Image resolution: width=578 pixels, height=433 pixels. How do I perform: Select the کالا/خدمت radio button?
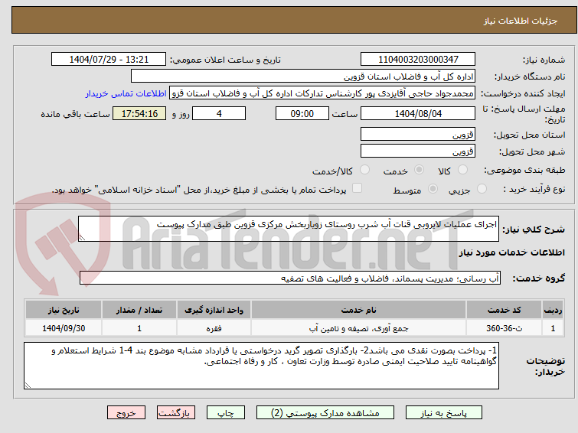[364, 170]
